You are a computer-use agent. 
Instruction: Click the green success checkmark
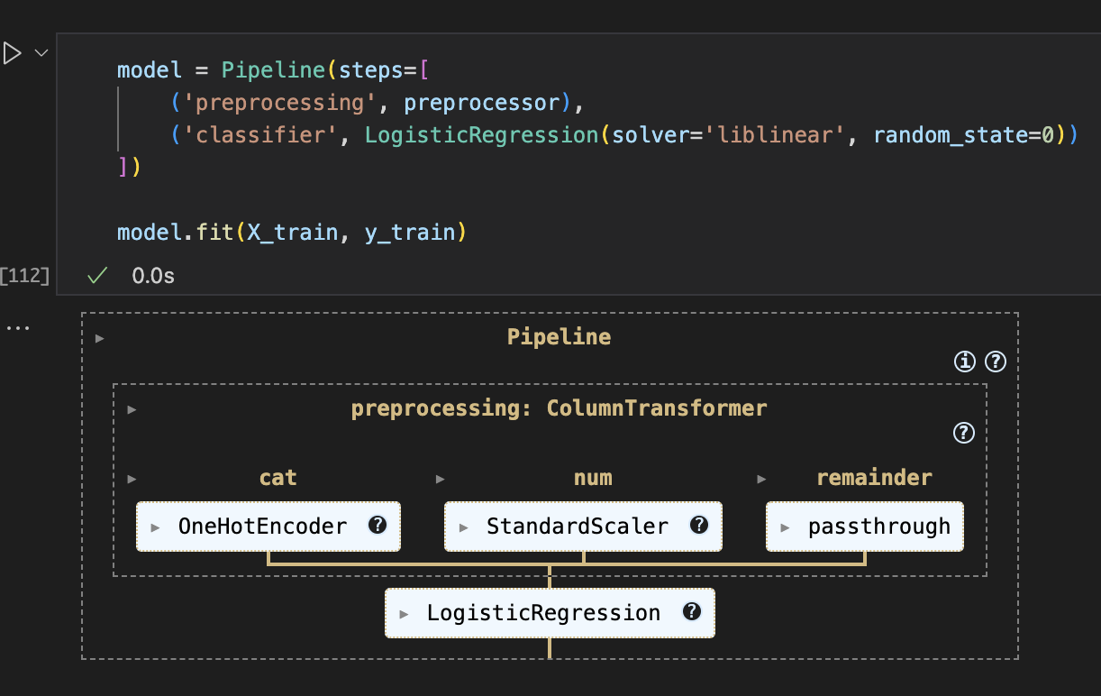[x=96, y=275]
